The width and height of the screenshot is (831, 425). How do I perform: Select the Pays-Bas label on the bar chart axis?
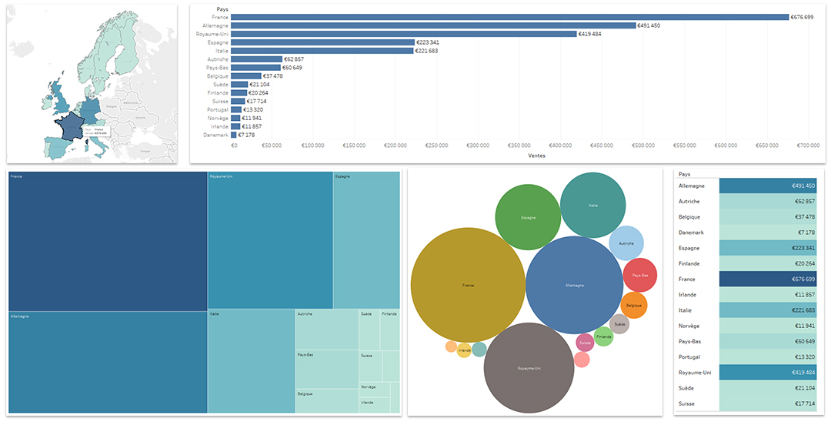point(217,68)
